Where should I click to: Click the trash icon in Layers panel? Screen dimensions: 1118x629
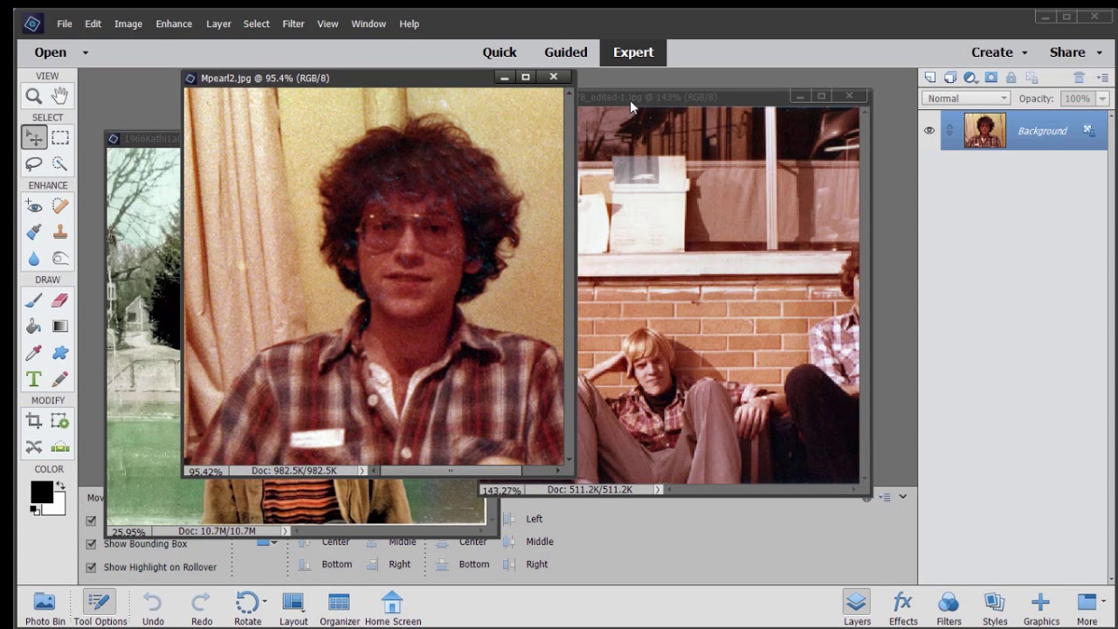click(x=1079, y=78)
